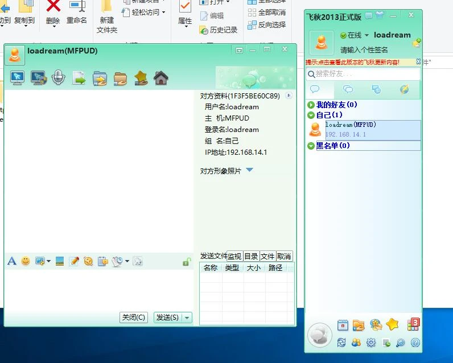Screen dimensions: 453x363
Task: Start voice chat with the microphone icon
Action: coord(59,78)
